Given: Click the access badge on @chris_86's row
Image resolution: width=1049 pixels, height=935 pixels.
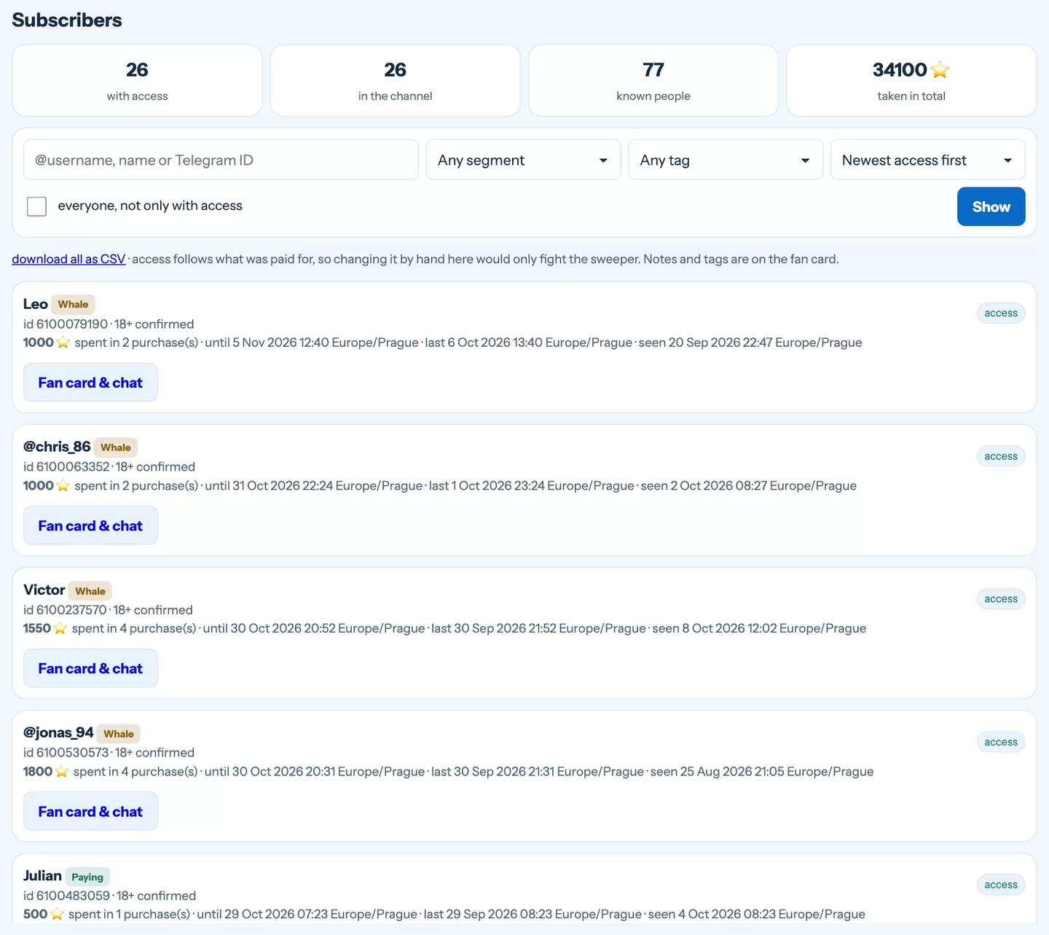Looking at the screenshot, I should pyautogui.click(x=1001, y=456).
